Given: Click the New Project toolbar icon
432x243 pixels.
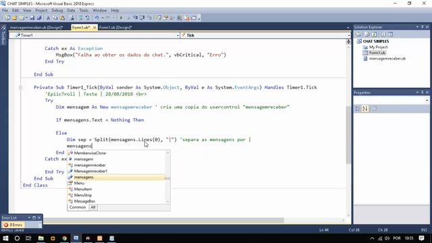Looking at the screenshot, I should (x=7, y=18).
